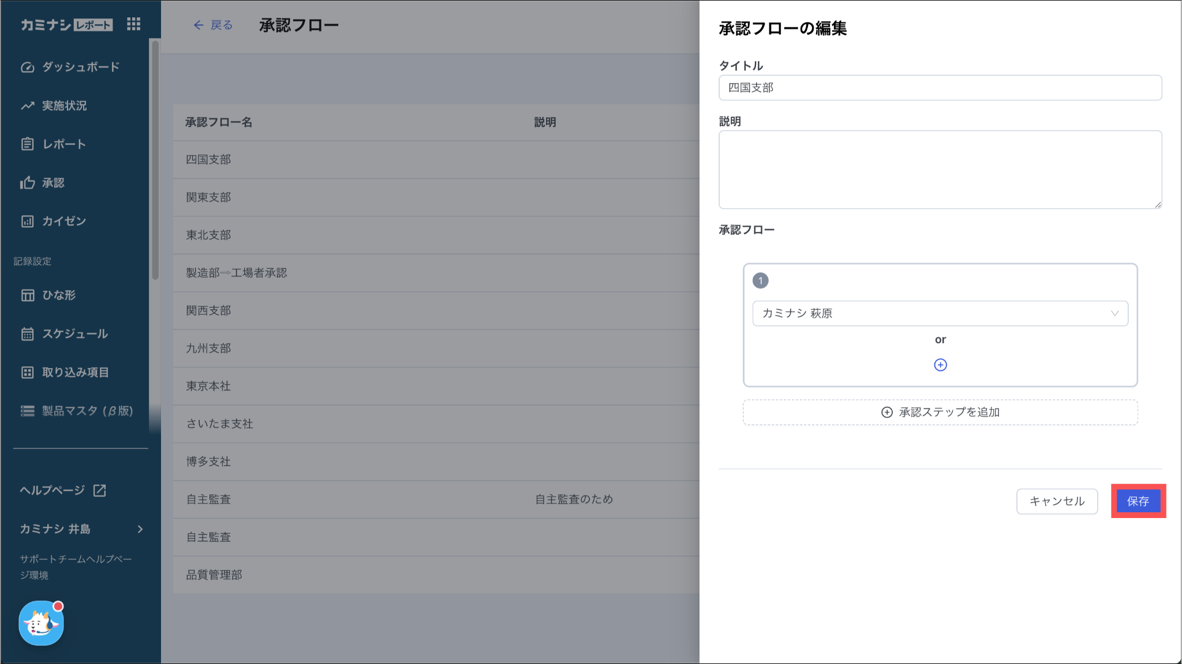Screen dimensions: 1182x664
Task: Open the レポート menu item
Action: point(63,144)
